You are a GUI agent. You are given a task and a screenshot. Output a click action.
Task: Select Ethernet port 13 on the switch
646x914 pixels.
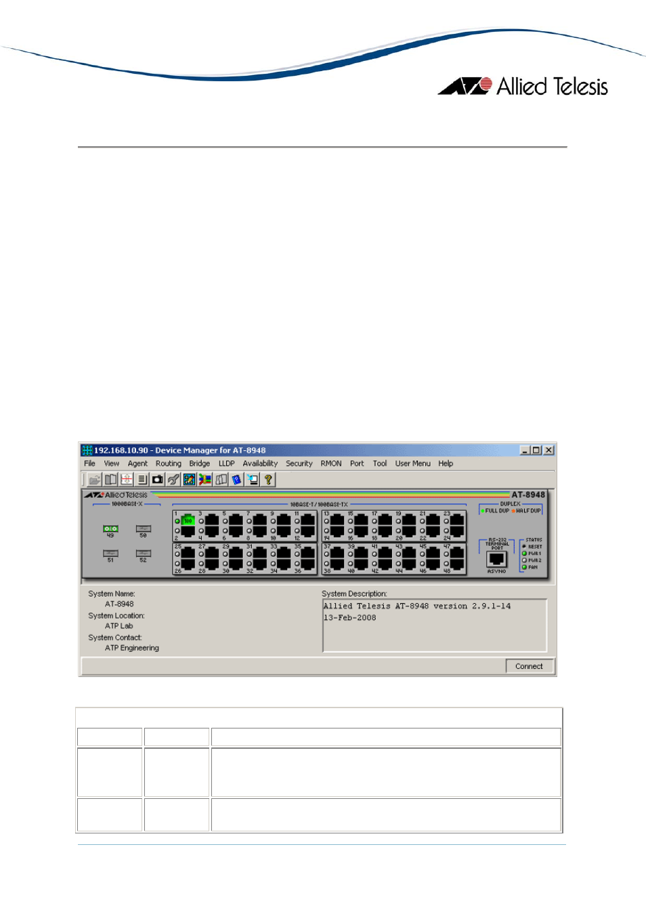(337, 520)
